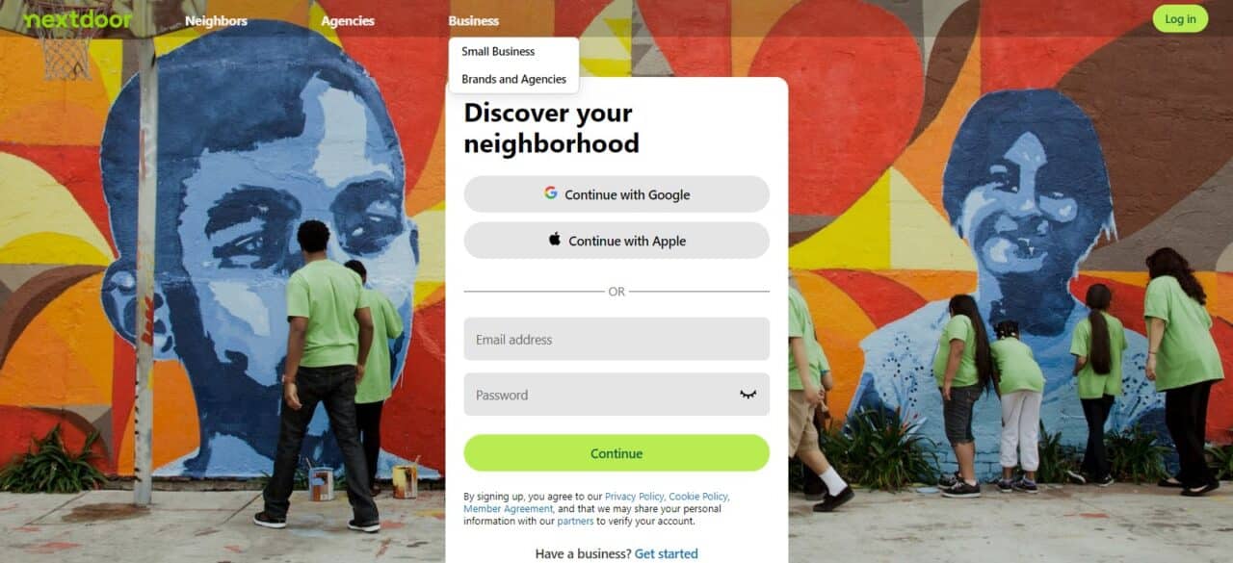
Task: Click the Log in button
Action: click(x=1180, y=18)
